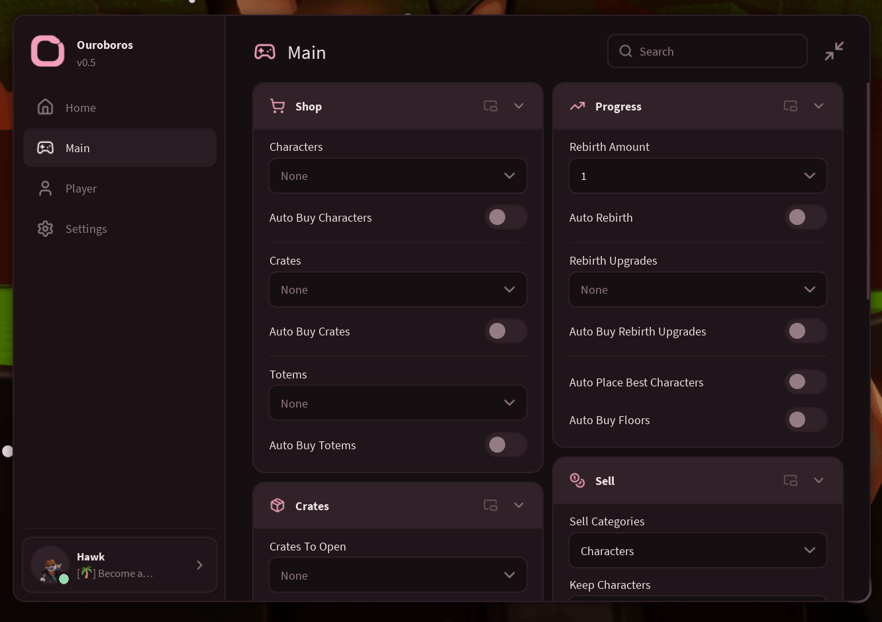Enable Auto Buy Characters toggle
Image resolution: width=882 pixels, height=622 pixels.
click(x=506, y=217)
